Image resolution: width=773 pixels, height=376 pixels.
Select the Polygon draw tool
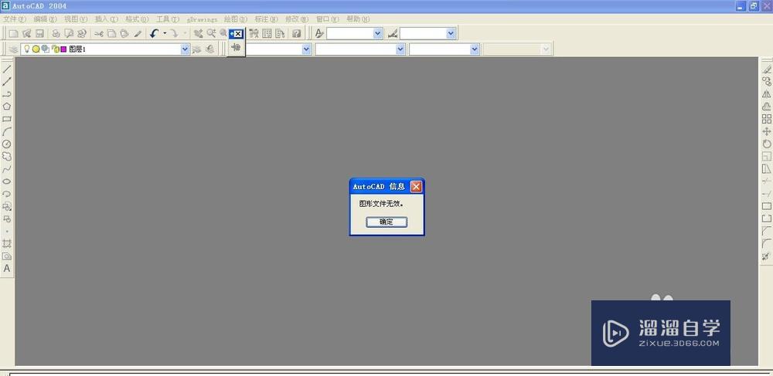pyautogui.click(x=7, y=107)
